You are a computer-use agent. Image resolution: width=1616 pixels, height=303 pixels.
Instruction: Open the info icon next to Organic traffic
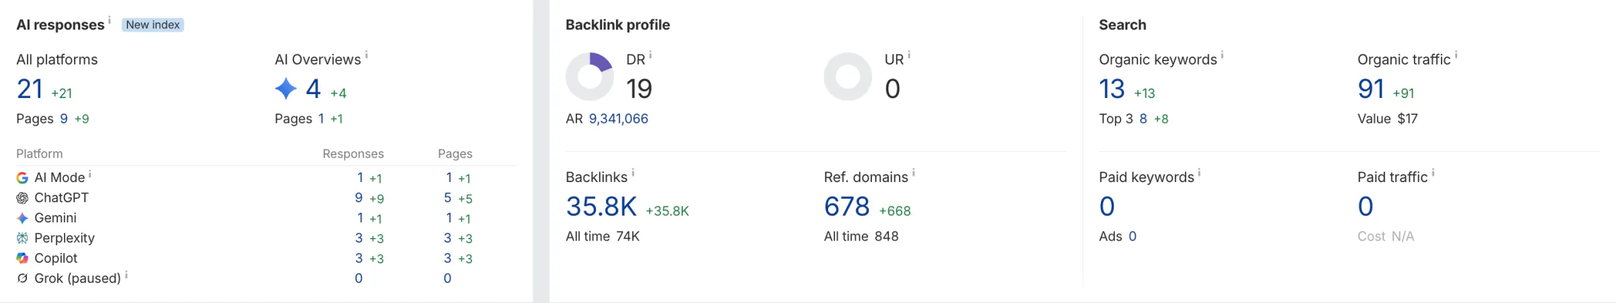1456,55
